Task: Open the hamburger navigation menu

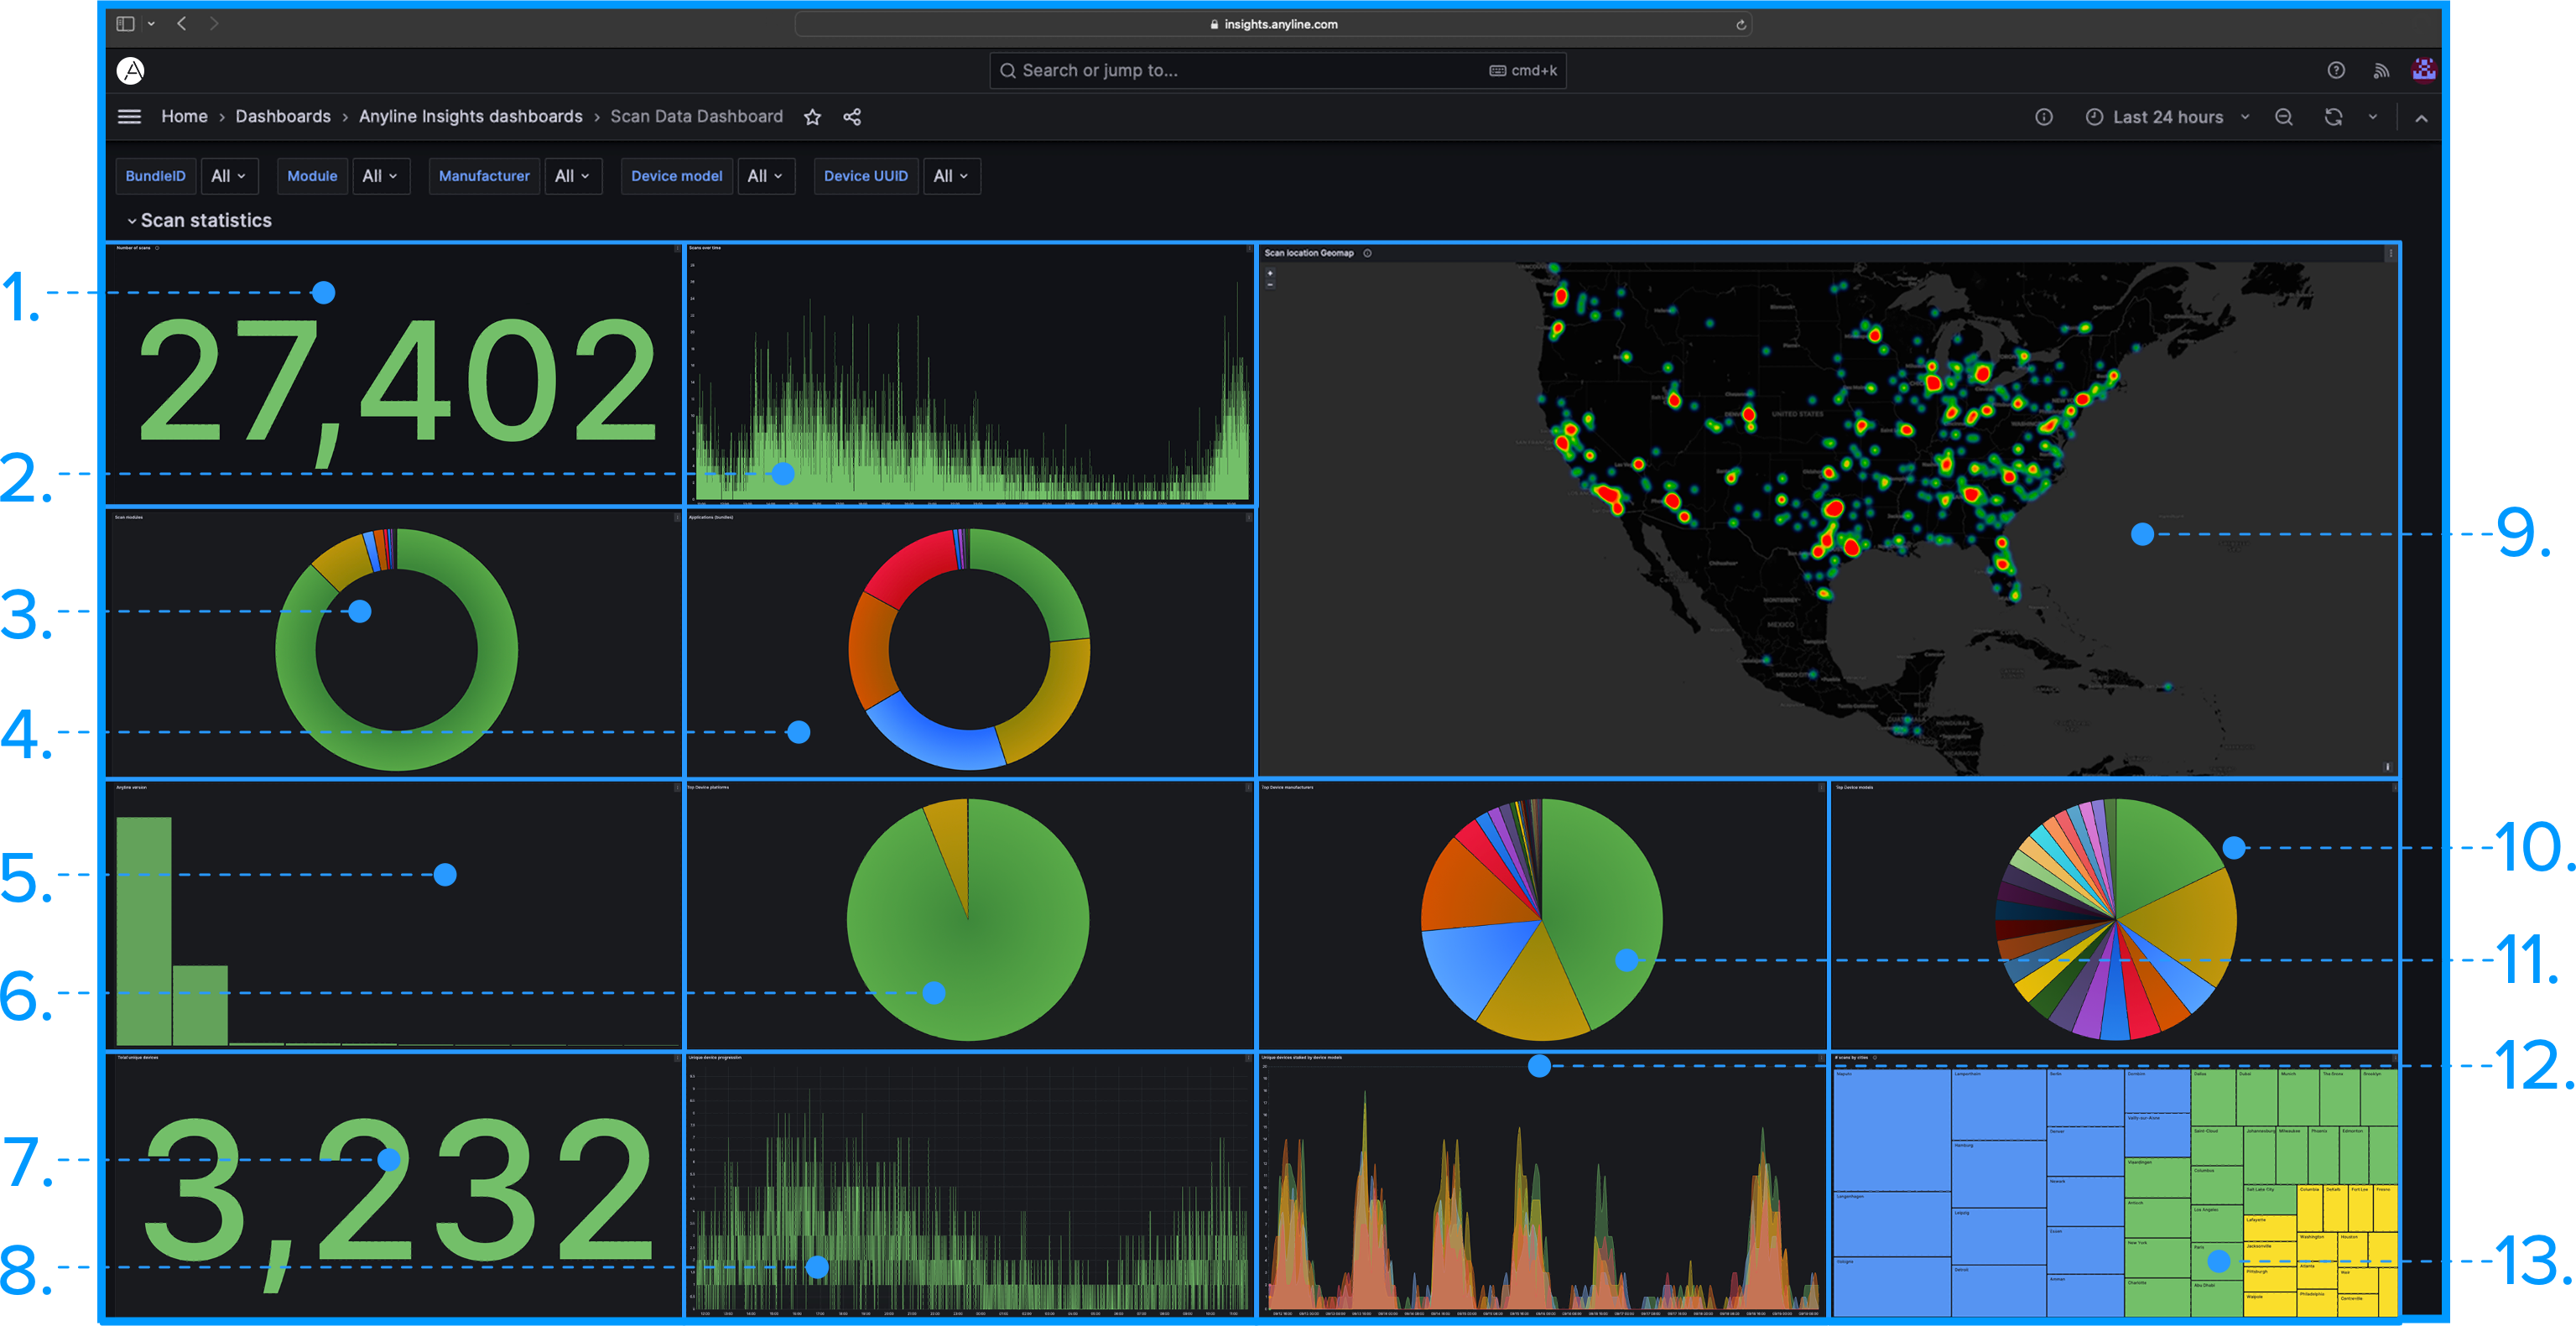Action: (x=129, y=117)
